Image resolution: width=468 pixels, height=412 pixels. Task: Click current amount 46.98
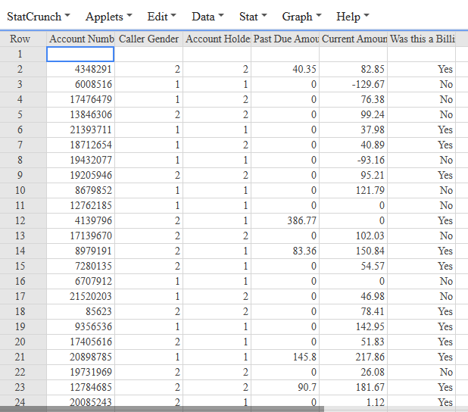point(354,296)
